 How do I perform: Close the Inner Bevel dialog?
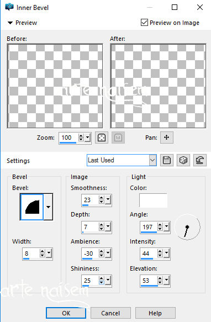pos(200,7)
